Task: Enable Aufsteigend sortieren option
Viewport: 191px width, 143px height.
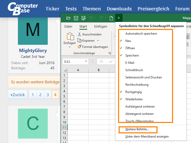Action: (x=140, y=107)
